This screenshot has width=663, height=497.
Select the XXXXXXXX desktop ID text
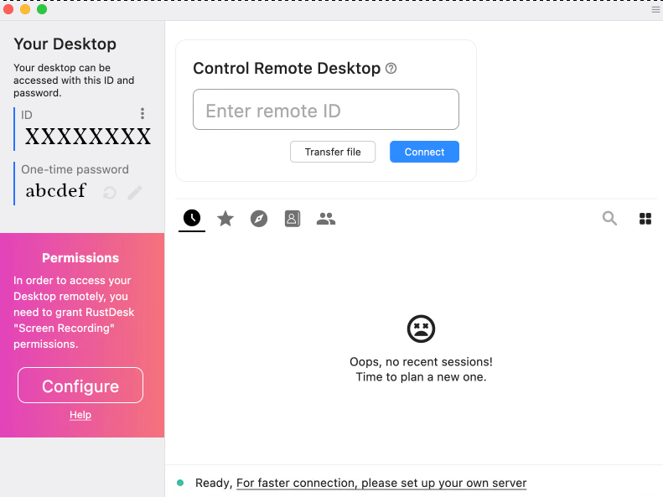[87, 137]
